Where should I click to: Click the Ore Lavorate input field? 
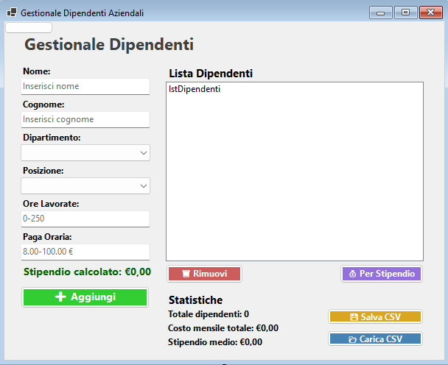pos(85,219)
